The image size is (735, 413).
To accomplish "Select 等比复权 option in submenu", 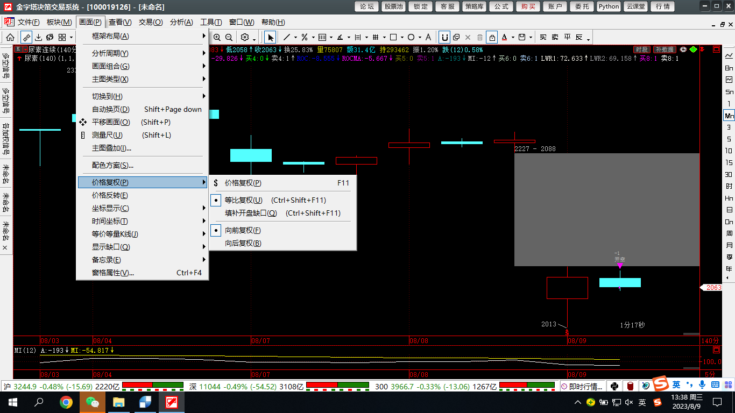I will [243, 200].
